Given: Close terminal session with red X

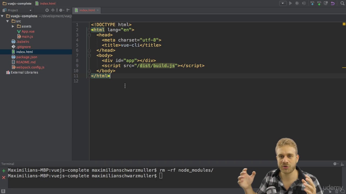Looking at the screenshot, I should [4, 177].
